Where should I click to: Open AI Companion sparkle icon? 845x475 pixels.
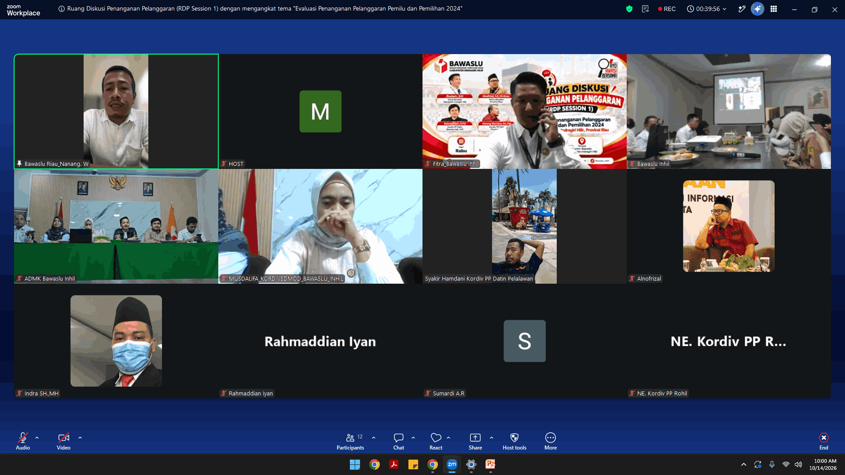[x=757, y=9]
